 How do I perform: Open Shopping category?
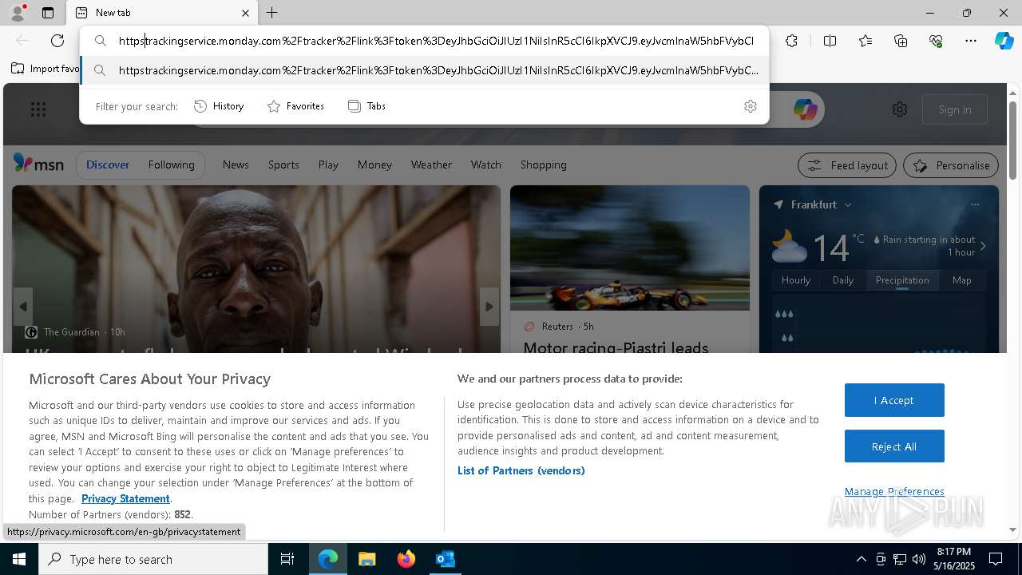[543, 165]
